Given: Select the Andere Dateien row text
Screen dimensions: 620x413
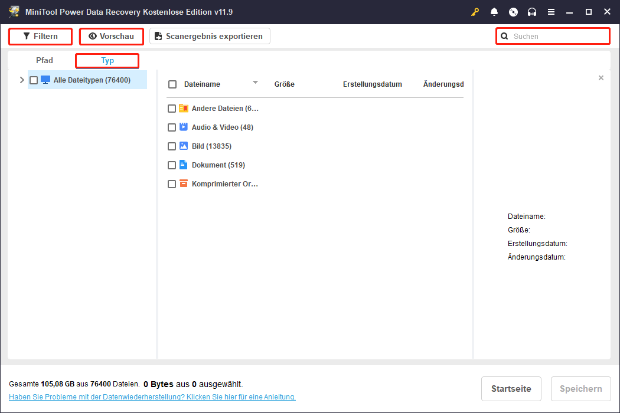Looking at the screenshot, I should pyautogui.click(x=225, y=109).
